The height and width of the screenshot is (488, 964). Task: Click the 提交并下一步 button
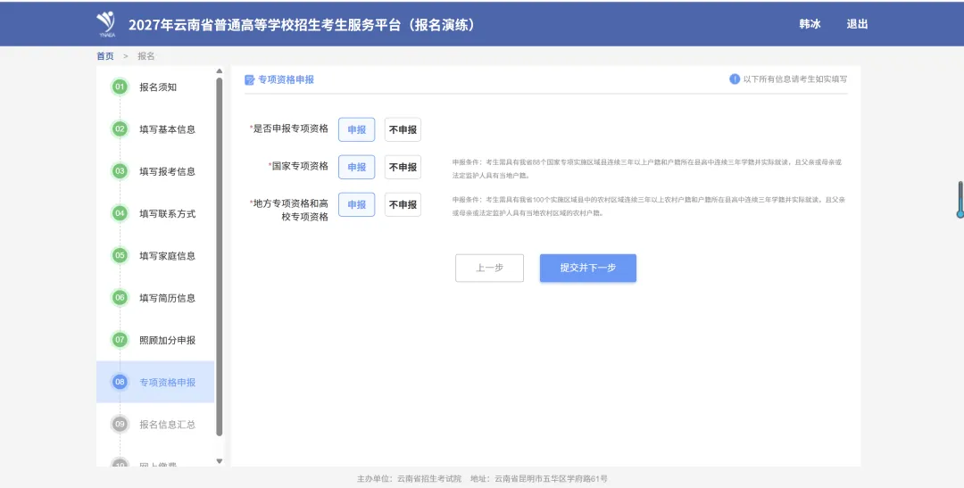[x=587, y=268]
